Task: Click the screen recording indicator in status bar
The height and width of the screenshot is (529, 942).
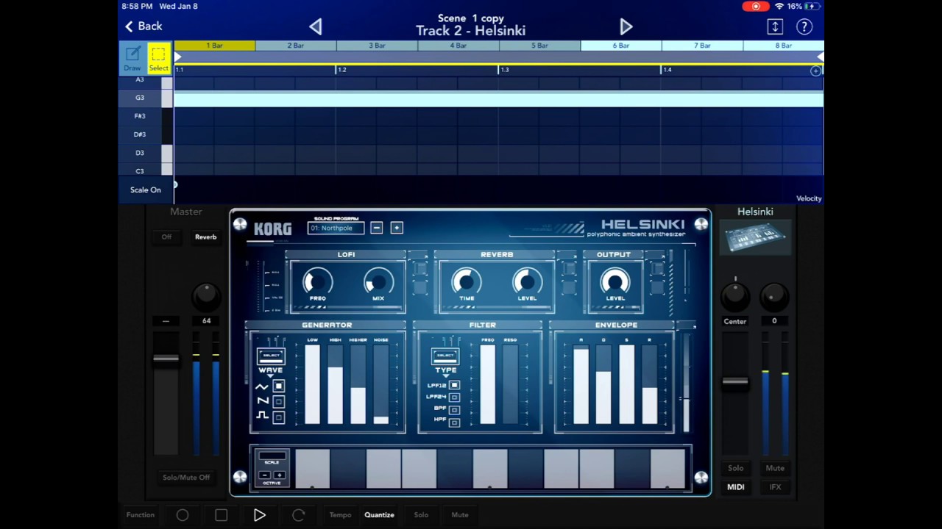Action: pyautogui.click(x=755, y=6)
